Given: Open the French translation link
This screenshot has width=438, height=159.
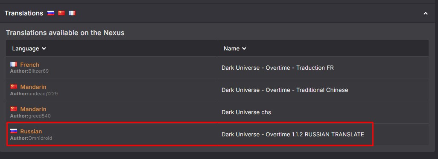Looking at the screenshot, I should point(29,65).
